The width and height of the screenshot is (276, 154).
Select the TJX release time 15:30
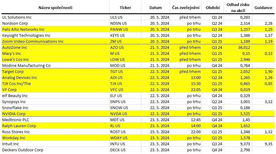click(196, 84)
